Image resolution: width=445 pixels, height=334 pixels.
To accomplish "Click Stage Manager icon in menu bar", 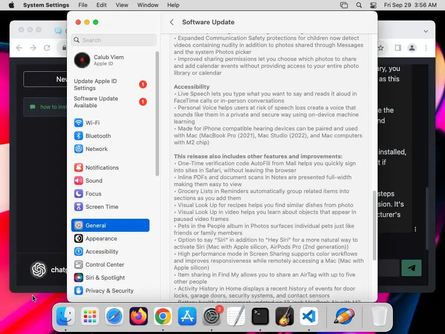I will click(344, 5).
